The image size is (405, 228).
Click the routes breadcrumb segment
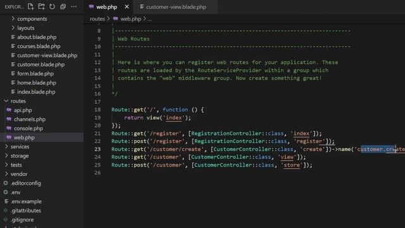[97, 19]
